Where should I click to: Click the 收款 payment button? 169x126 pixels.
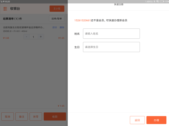tap(55, 116)
